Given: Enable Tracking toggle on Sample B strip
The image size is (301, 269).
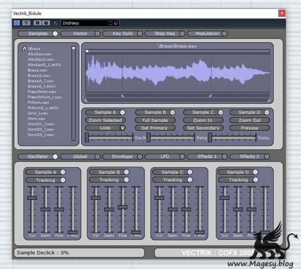Looking at the screenshot, I should tap(126, 180).
